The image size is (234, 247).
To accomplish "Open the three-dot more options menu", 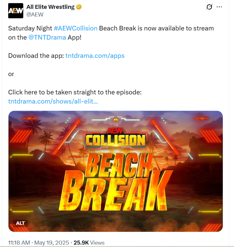I will (x=219, y=7).
